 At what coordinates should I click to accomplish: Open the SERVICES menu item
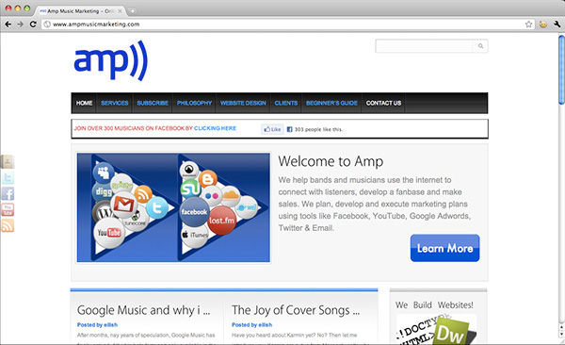(115, 103)
